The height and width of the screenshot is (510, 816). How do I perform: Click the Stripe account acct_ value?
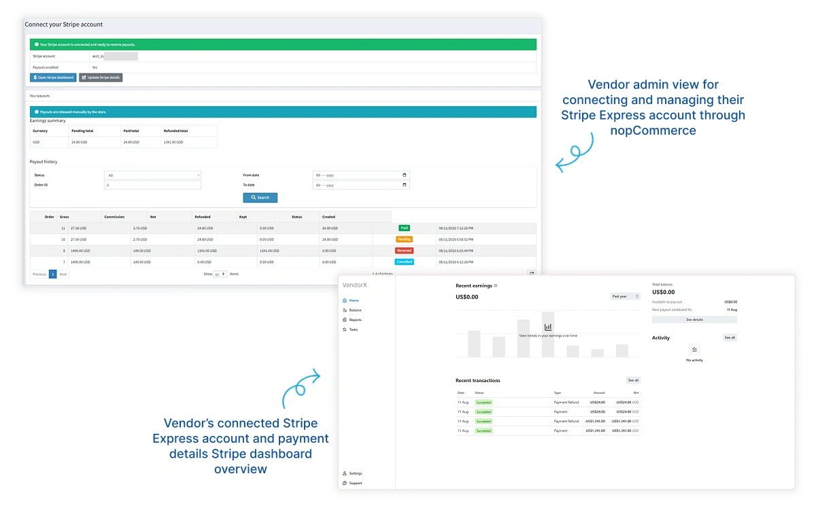coord(114,56)
